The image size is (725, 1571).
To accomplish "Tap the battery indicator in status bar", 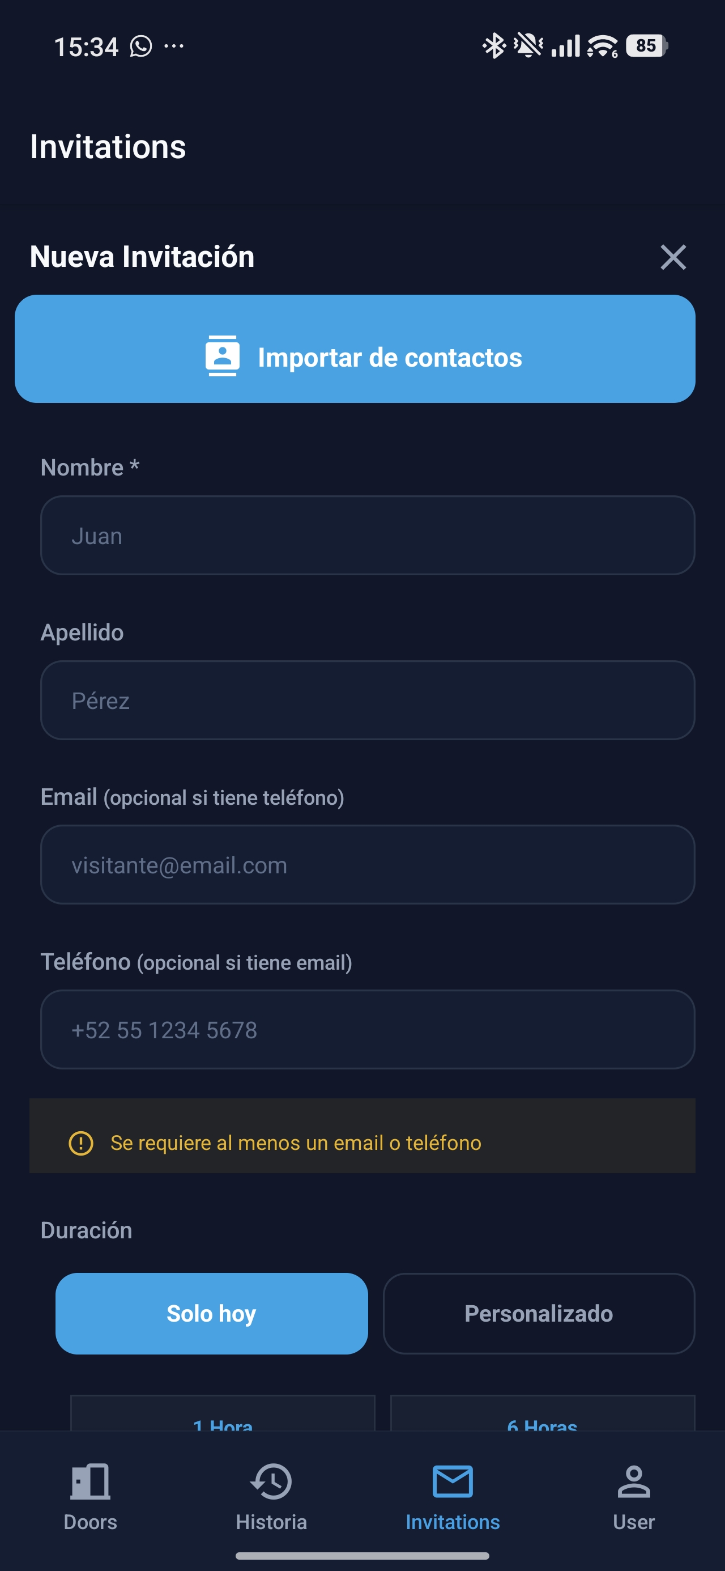I will click(x=646, y=46).
